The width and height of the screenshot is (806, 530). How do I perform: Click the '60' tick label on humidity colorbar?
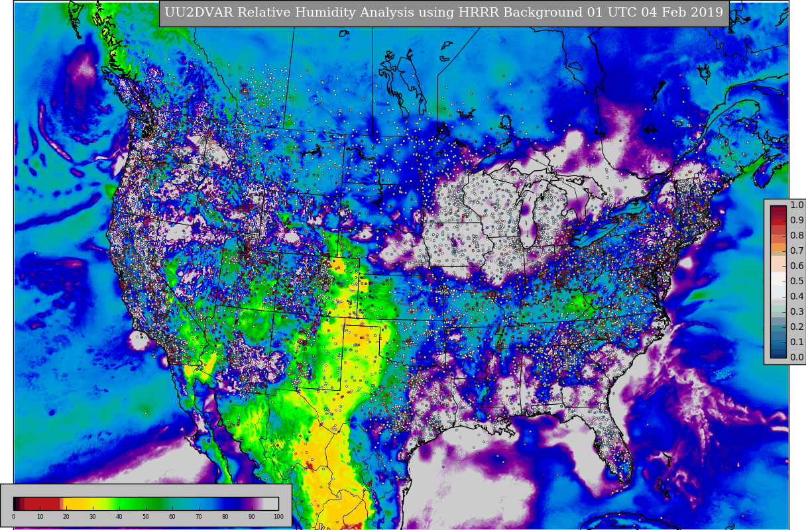(172, 517)
